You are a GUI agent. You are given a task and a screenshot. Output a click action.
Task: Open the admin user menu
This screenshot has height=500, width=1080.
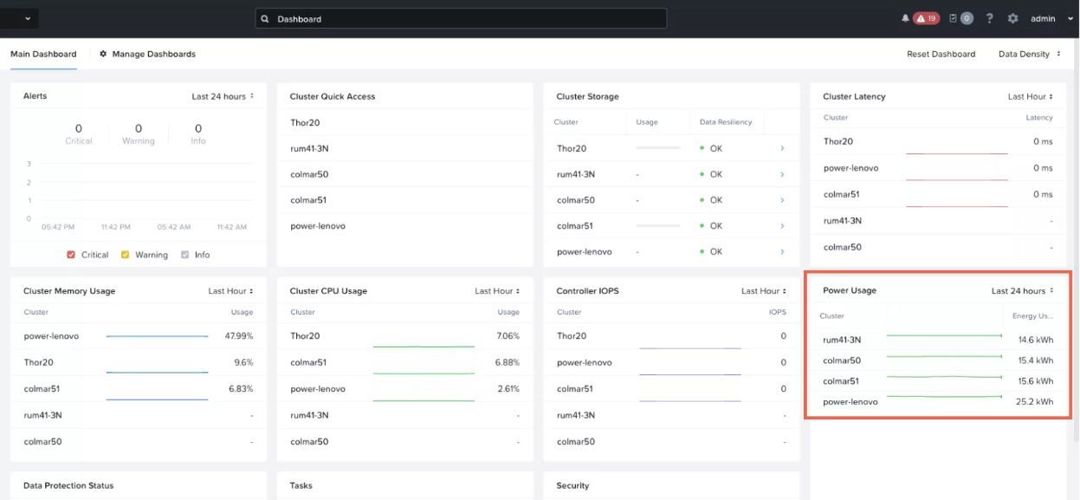(x=1048, y=18)
